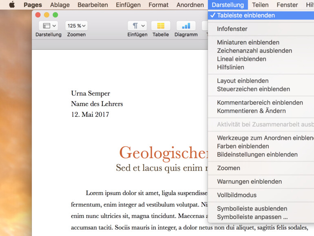Open Kommentieren & Ändern submenu
Viewport: 314px width, 236px height.
pos(261,111)
